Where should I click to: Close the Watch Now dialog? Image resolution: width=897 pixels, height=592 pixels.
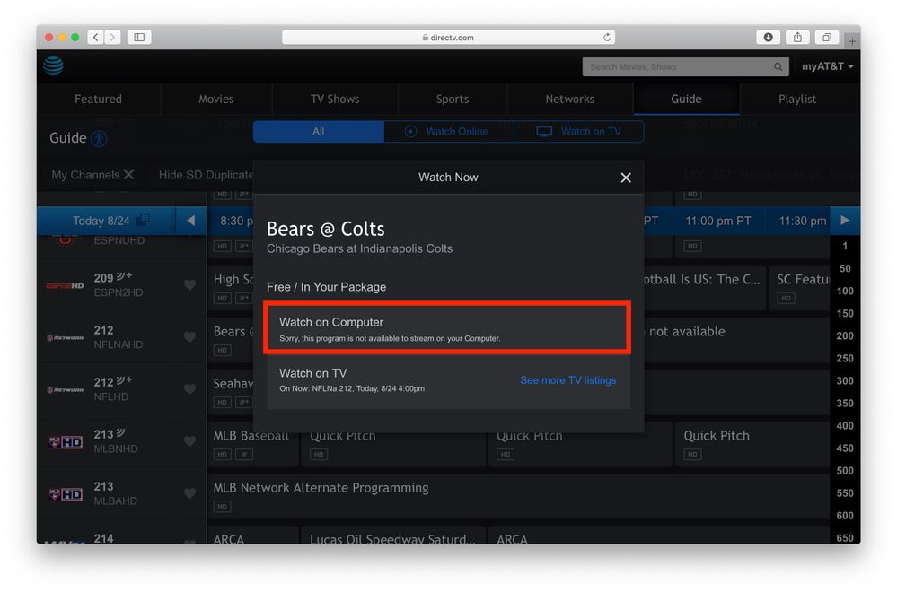(625, 178)
